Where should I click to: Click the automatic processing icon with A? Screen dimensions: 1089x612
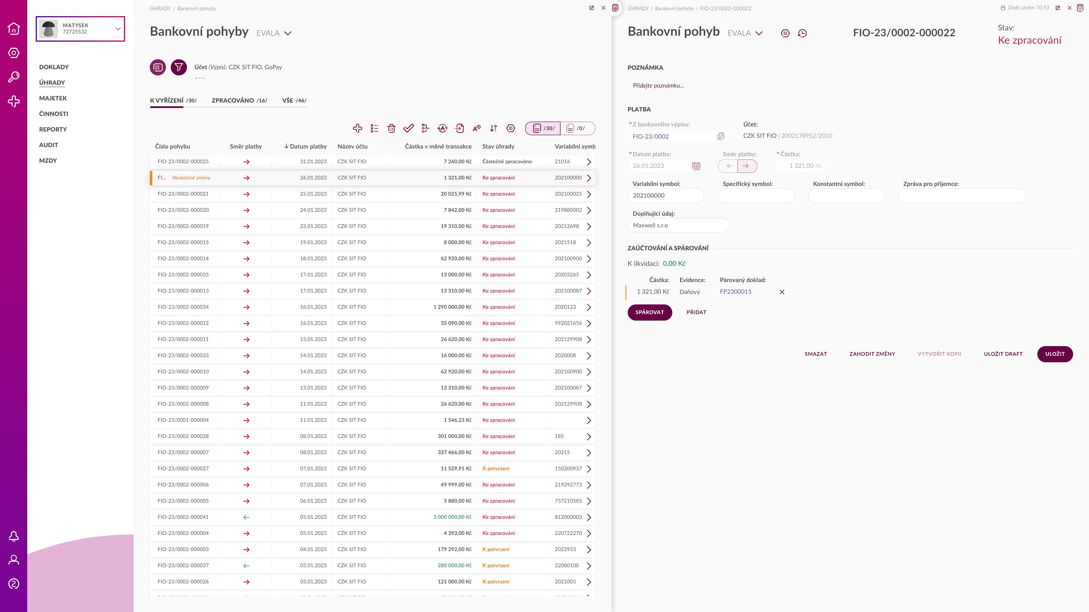[443, 128]
